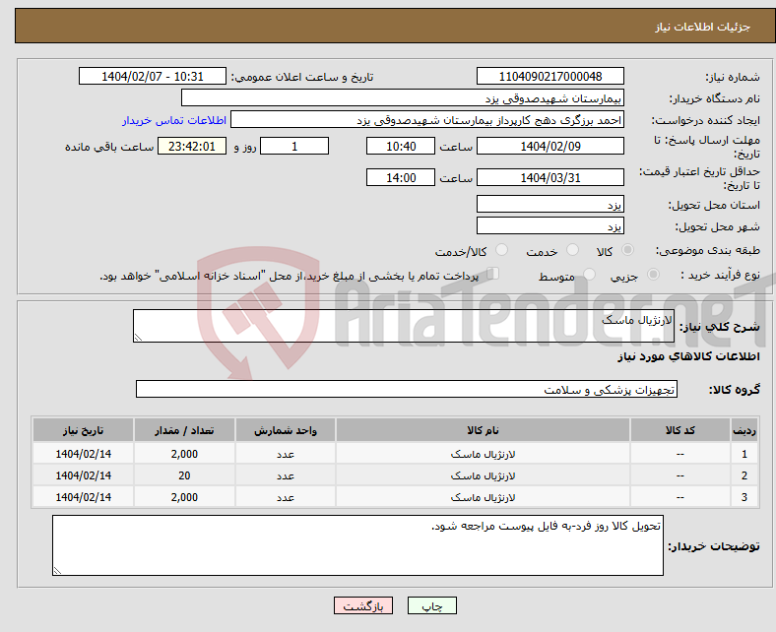Screen dimensions: 776x632
Task: Select the کالا/خدمت radio button
Action: pos(502,250)
